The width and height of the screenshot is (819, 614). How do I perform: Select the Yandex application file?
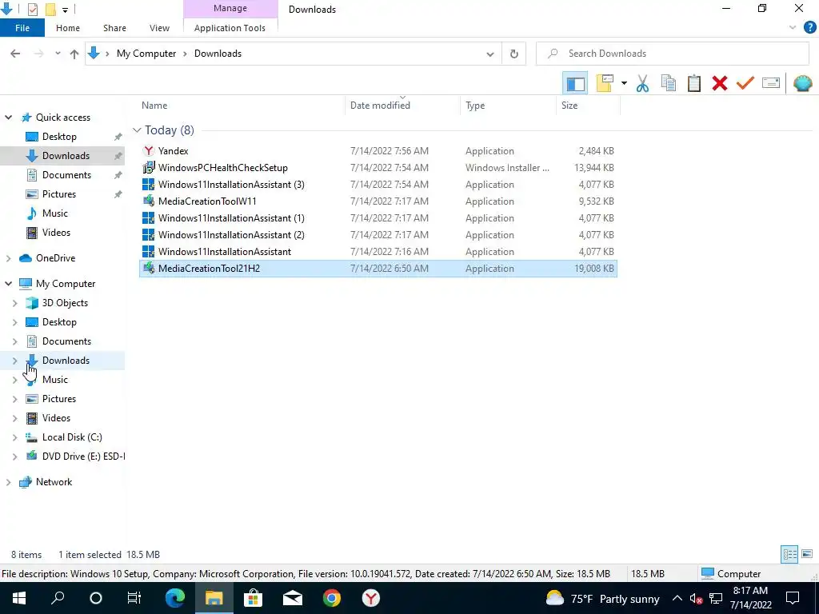point(378,151)
